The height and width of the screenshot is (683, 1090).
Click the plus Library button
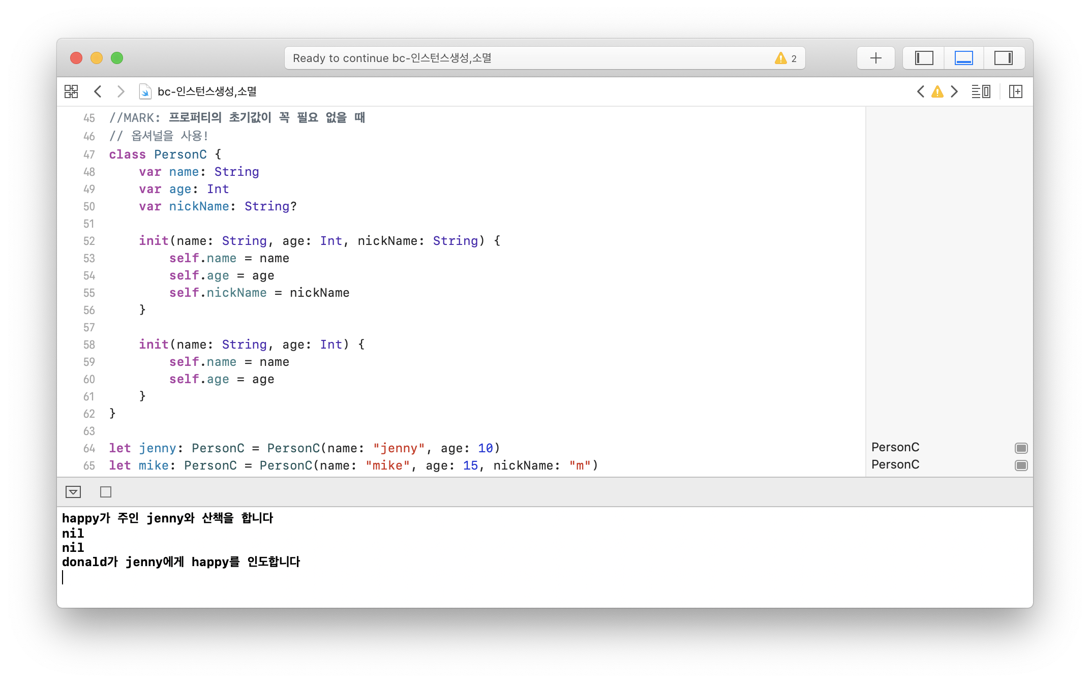click(x=875, y=58)
